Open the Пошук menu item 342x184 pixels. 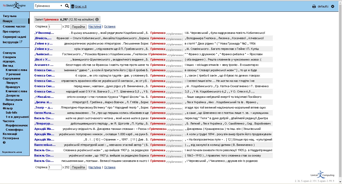[x=7, y=21]
